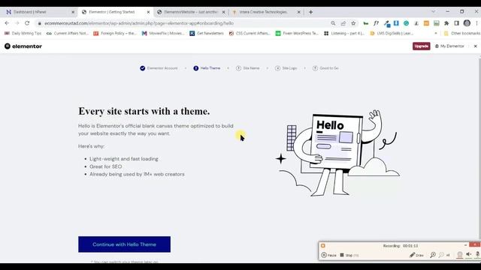The image size is (481, 270).
Task: Open the eyedropper color picker extension
Action: 386,23
